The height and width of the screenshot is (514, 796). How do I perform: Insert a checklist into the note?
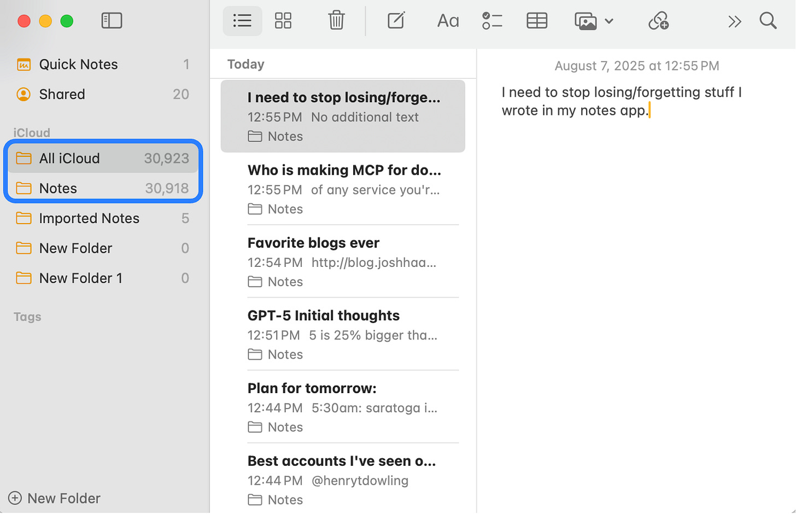click(491, 21)
